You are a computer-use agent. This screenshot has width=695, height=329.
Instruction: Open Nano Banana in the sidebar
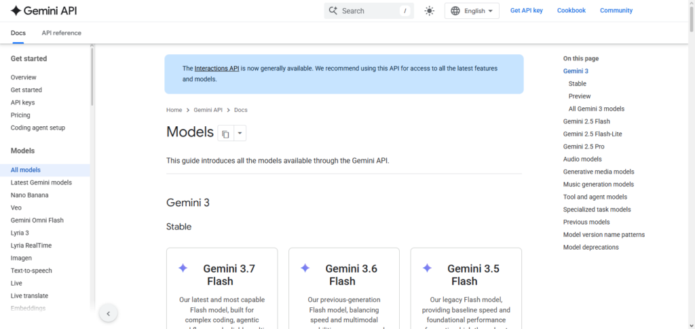30,195
